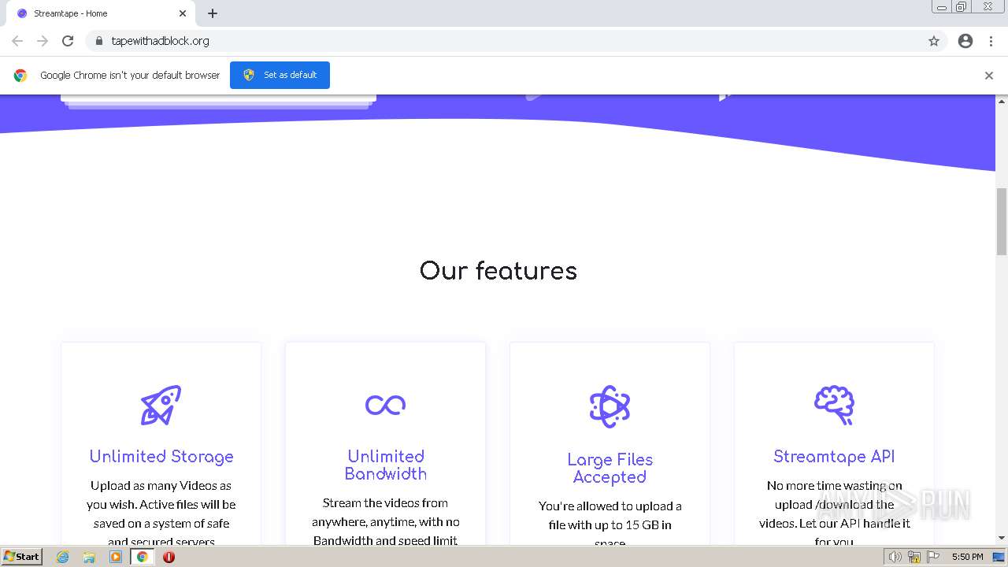Image resolution: width=1008 pixels, height=567 pixels.
Task: Click the show desktop tray button
Action: (x=999, y=557)
